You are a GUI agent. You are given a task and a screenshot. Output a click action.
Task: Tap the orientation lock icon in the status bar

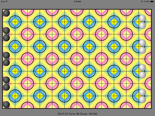(x=142, y=2)
